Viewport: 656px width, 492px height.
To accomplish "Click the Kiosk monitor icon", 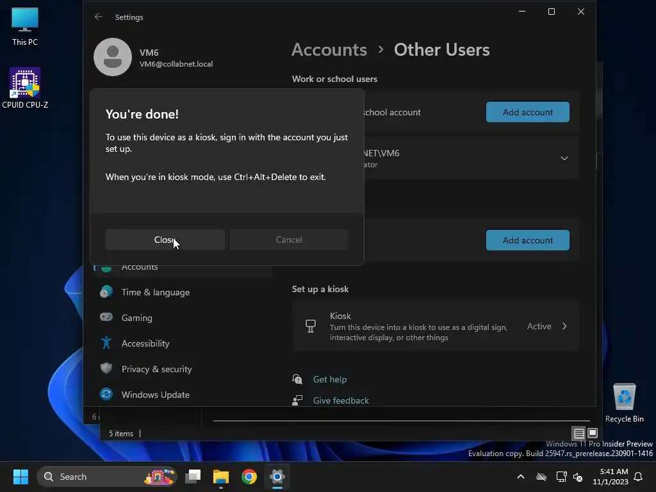I will click(x=311, y=326).
